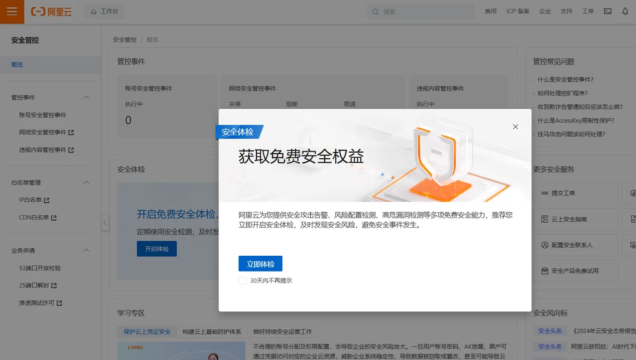
Task: Open the 阿里云欧阳欣 headline
Action: pos(603,346)
